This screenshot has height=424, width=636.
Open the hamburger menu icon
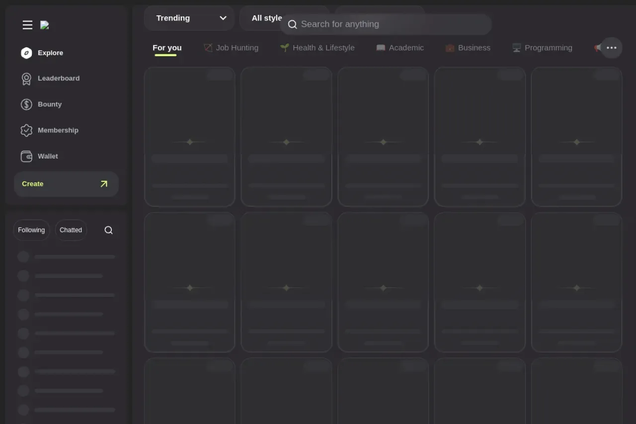click(27, 25)
